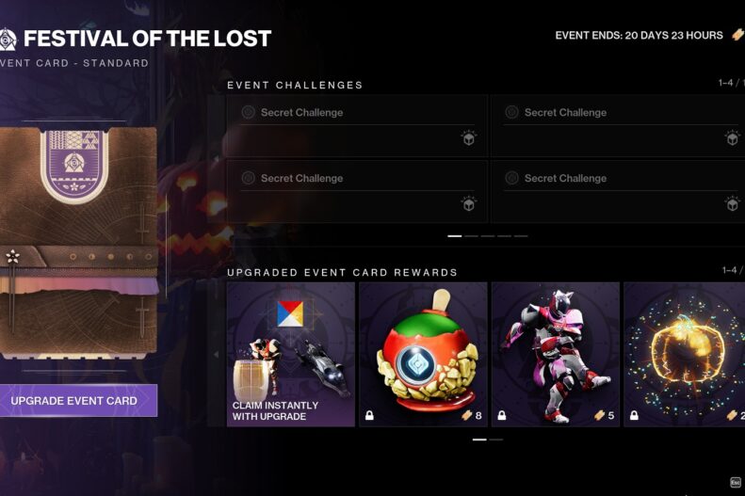Go to last page indicator of challenges
The image size is (745, 496).
521,236
